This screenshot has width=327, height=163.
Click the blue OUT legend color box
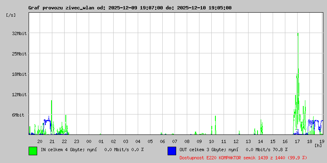pyautogui.click(x=172, y=151)
